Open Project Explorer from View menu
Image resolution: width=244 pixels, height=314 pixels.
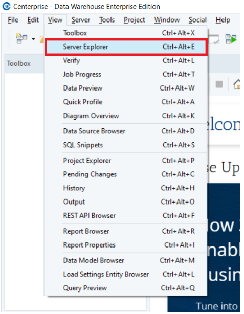[x=126, y=161]
